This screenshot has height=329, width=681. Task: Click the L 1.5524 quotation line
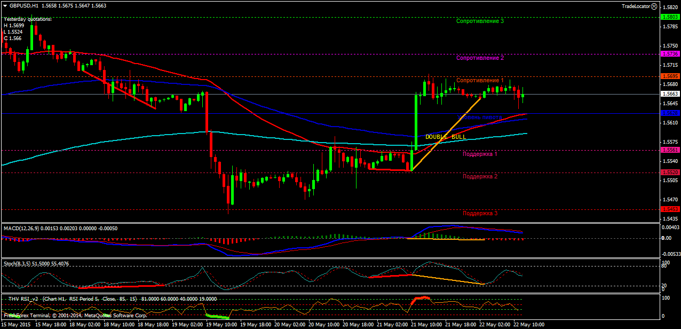pos(14,32)
